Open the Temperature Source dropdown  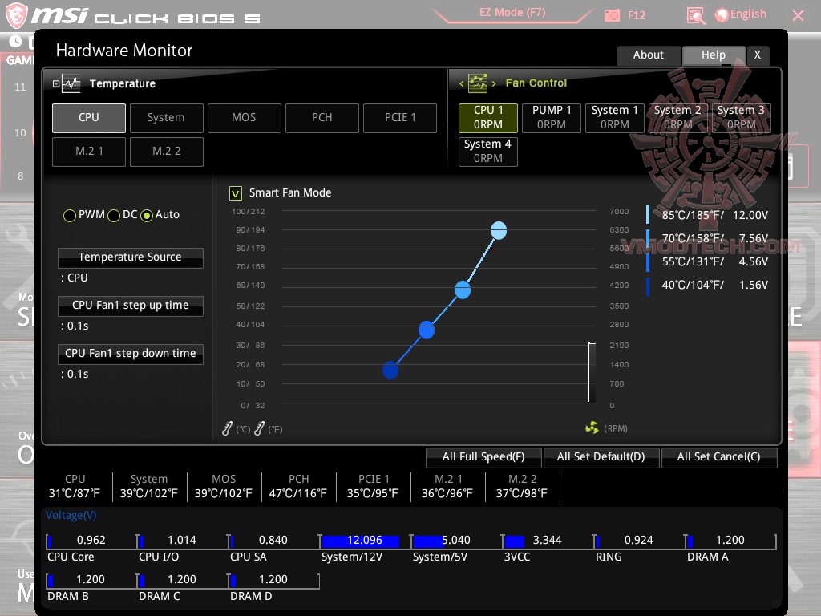(131, 257)
